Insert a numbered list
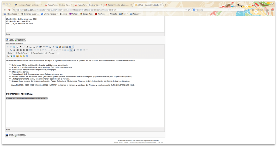 coord(34,47)
